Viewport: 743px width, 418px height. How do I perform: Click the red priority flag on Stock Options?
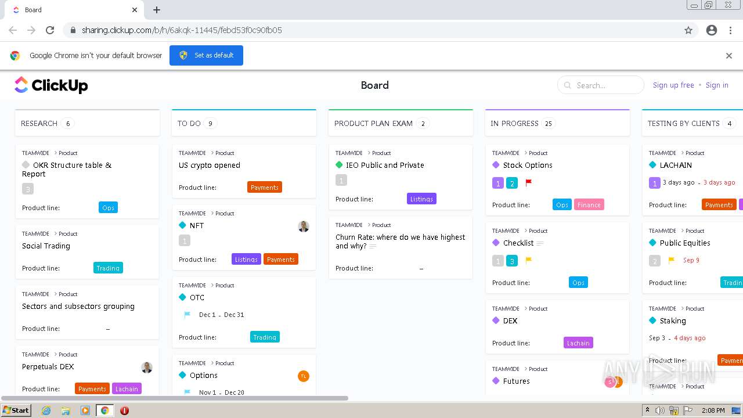click(529, 182)
